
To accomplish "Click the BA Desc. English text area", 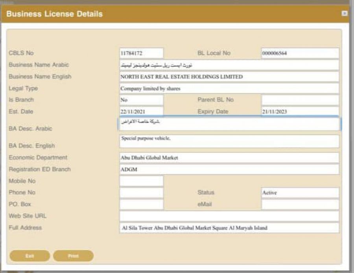I will pyautogui.click(x=229, y=141).
